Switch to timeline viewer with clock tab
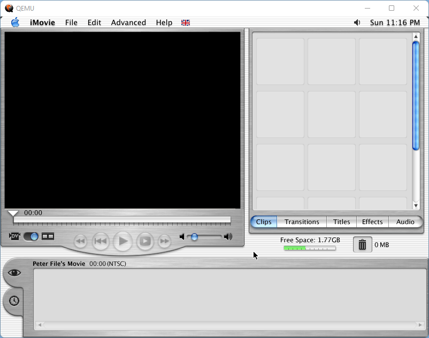 click(14, 301)
